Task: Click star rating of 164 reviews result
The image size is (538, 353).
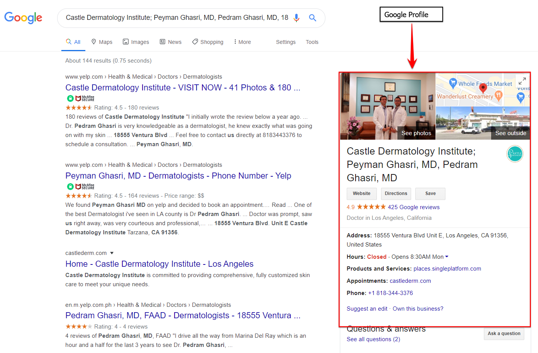Action: pyautogui.click(x=79, y=196)
